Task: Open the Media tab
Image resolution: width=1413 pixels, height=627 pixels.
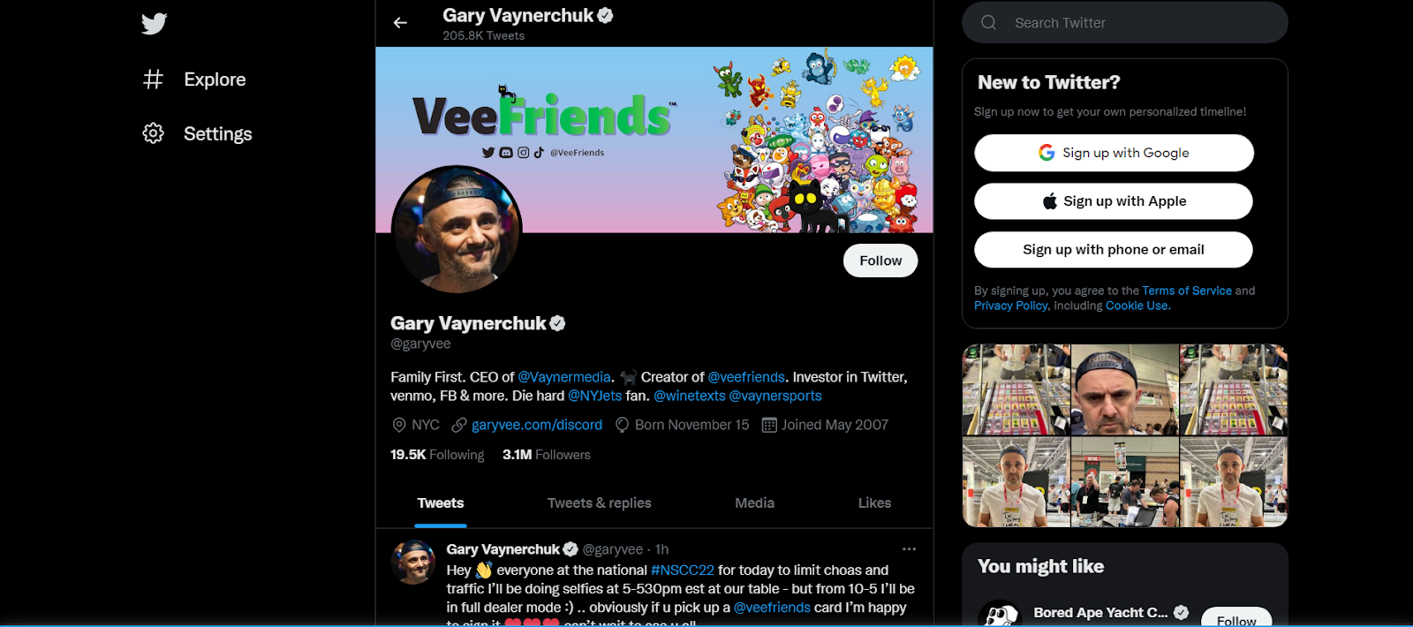Action: coord(754,503)
